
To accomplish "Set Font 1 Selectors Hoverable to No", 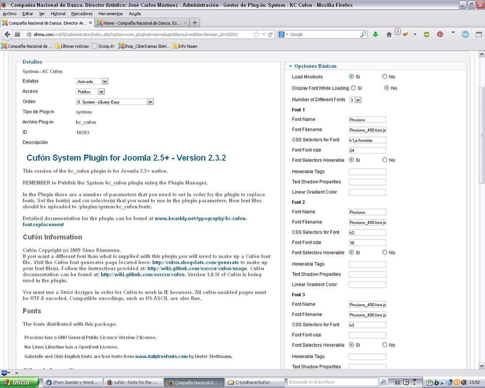I will point(384,160).
